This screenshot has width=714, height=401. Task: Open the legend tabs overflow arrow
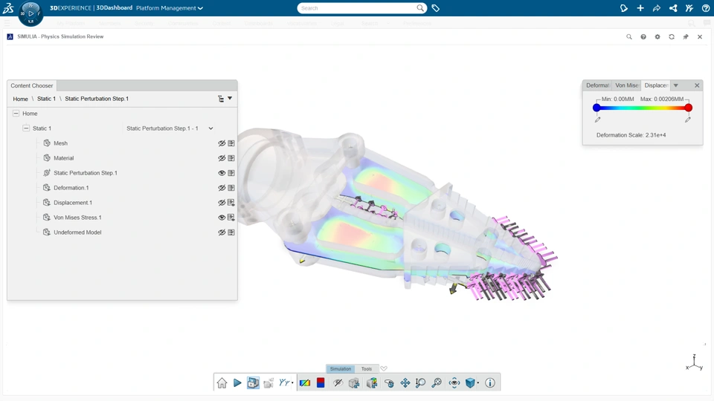[x=676, y=85]
